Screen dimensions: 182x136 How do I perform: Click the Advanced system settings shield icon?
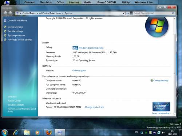click(x=5, y=40)
